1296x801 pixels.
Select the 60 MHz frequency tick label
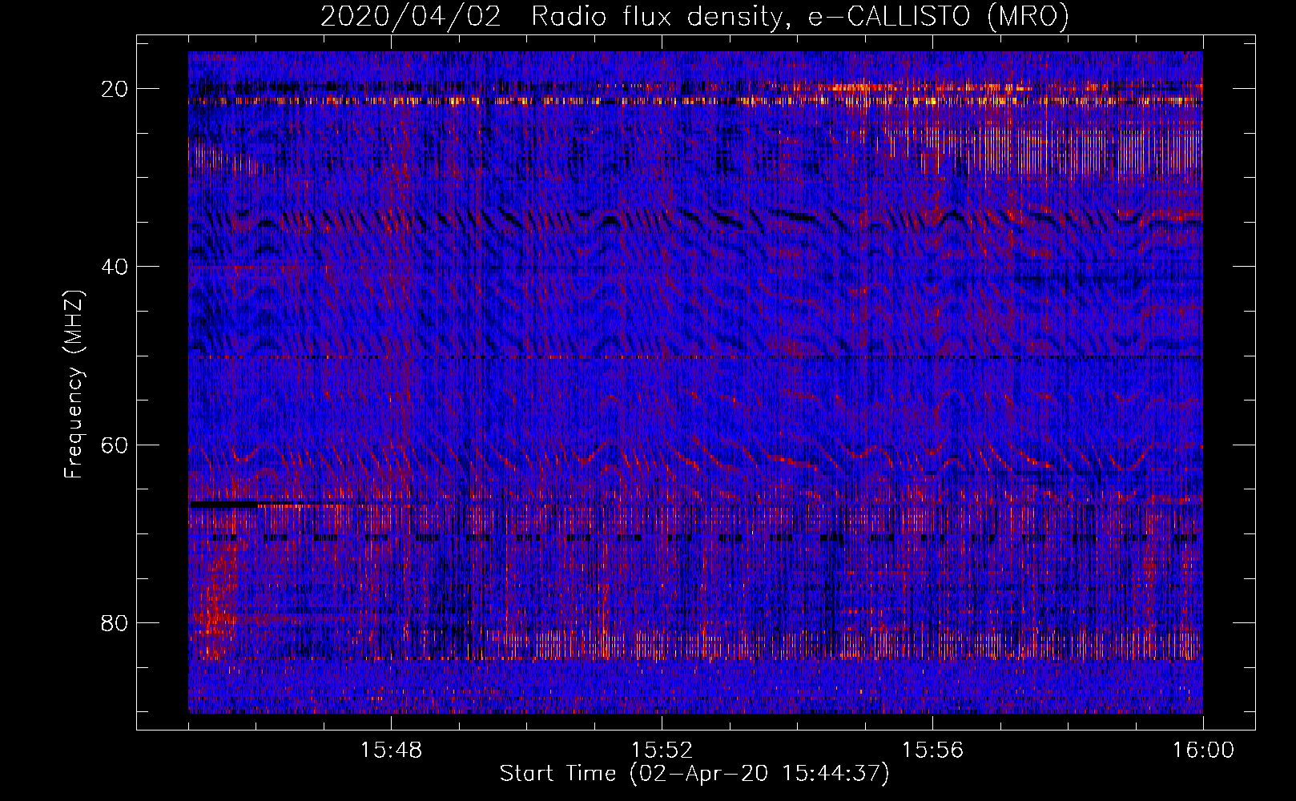click(x=115, y=445)
